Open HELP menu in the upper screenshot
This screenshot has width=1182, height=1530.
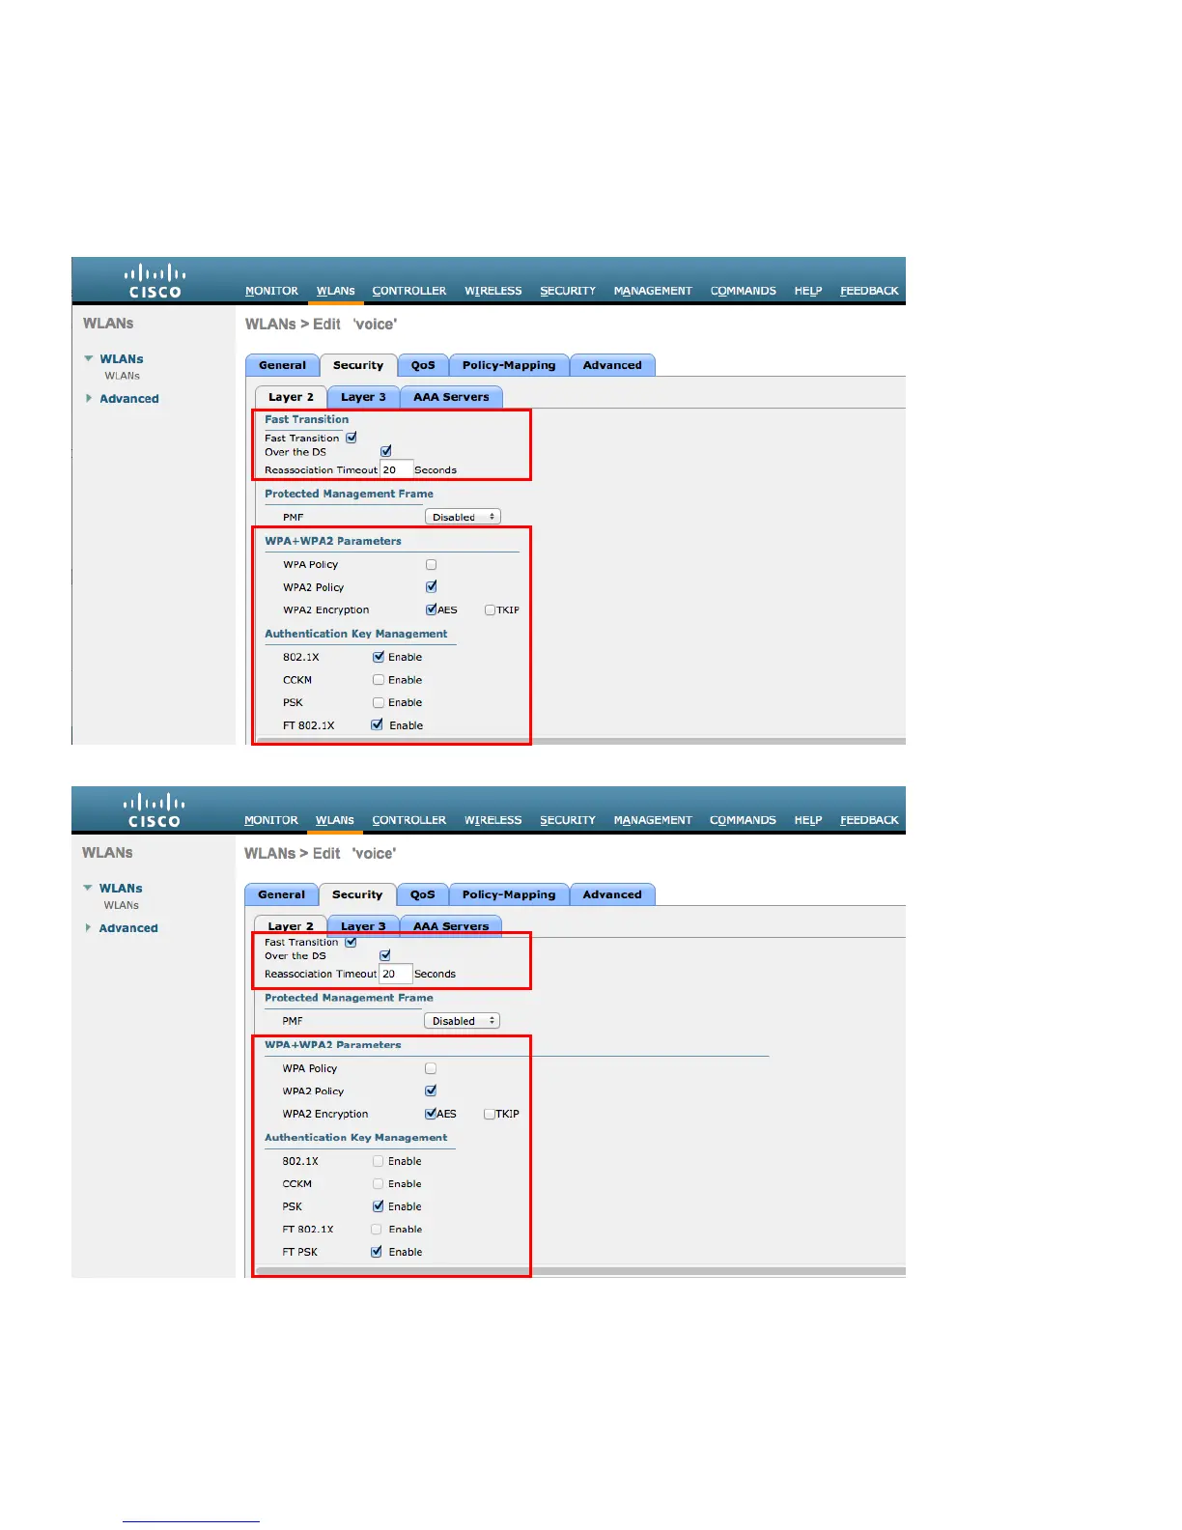coord(808,291)
